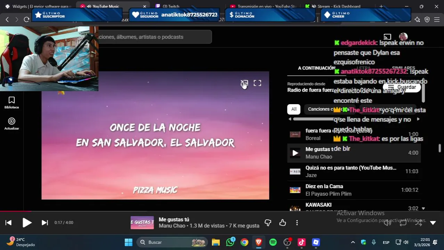This screenshot has width=444, height=250.
Task: Go back with the browser back arrow
Action: (7, 19)
